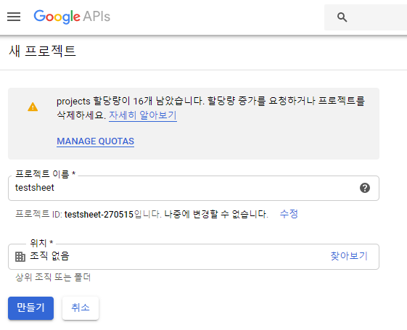Click 찾아보기 to browse locations

pos(349,256)
